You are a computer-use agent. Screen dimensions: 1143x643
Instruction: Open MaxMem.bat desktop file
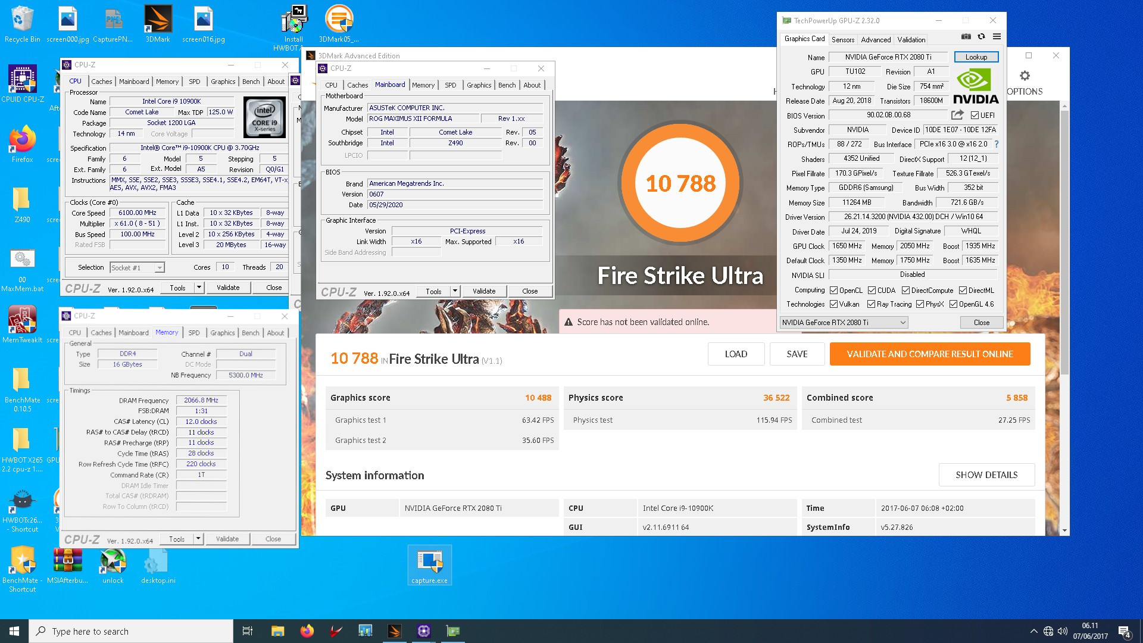[22, 270]
